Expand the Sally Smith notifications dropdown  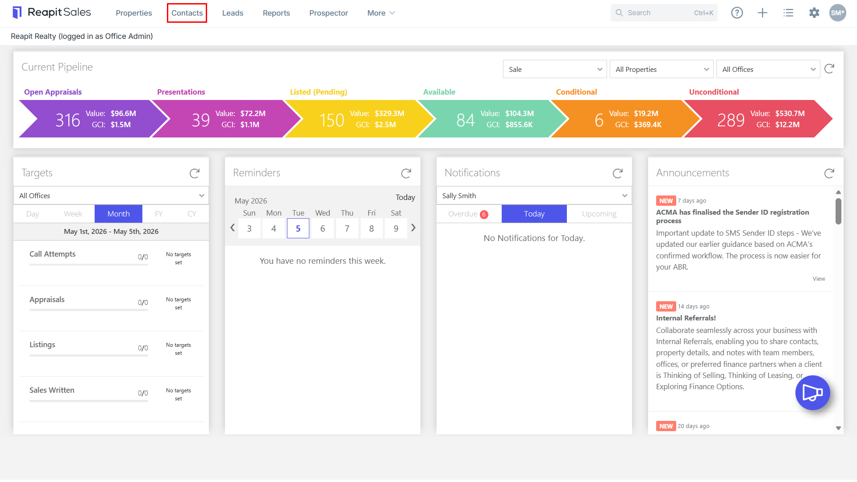[534, 195]
